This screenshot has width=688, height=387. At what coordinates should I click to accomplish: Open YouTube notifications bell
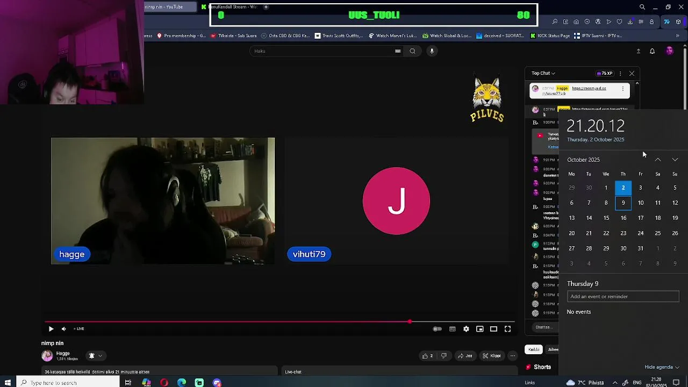(x=652, y=51)
